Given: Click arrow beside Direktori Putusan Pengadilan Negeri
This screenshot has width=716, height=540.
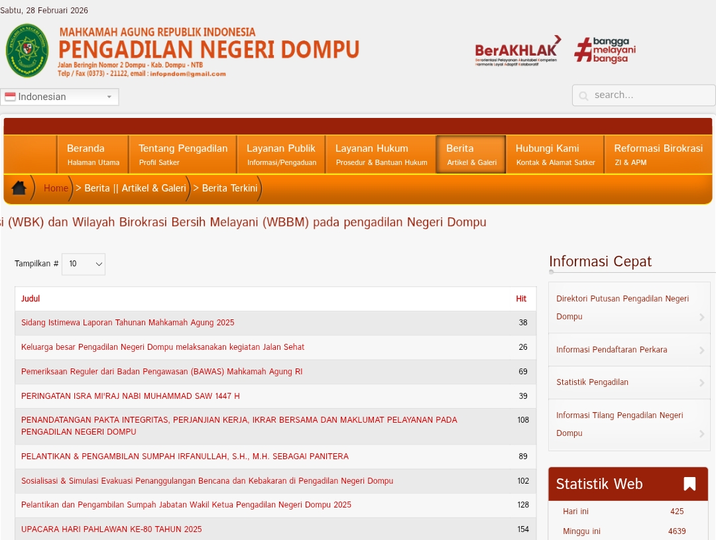Looking at the screenshot, I should (x=701, y=317).
